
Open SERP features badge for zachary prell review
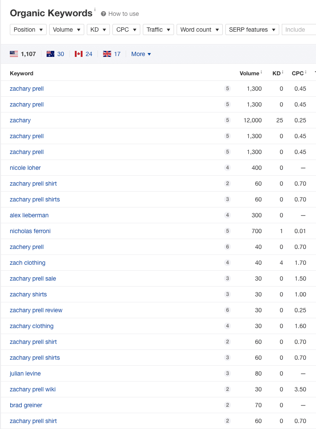[x=227, y=310]
